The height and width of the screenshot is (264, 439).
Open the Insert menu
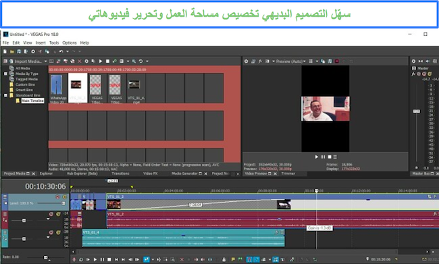(41, 43)
